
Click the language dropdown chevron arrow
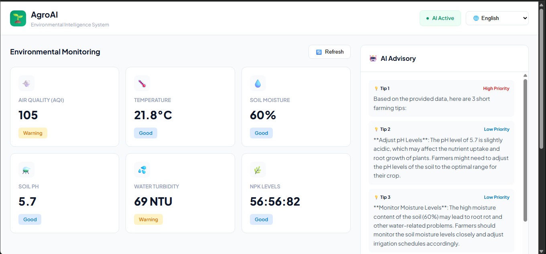[525, 18]
